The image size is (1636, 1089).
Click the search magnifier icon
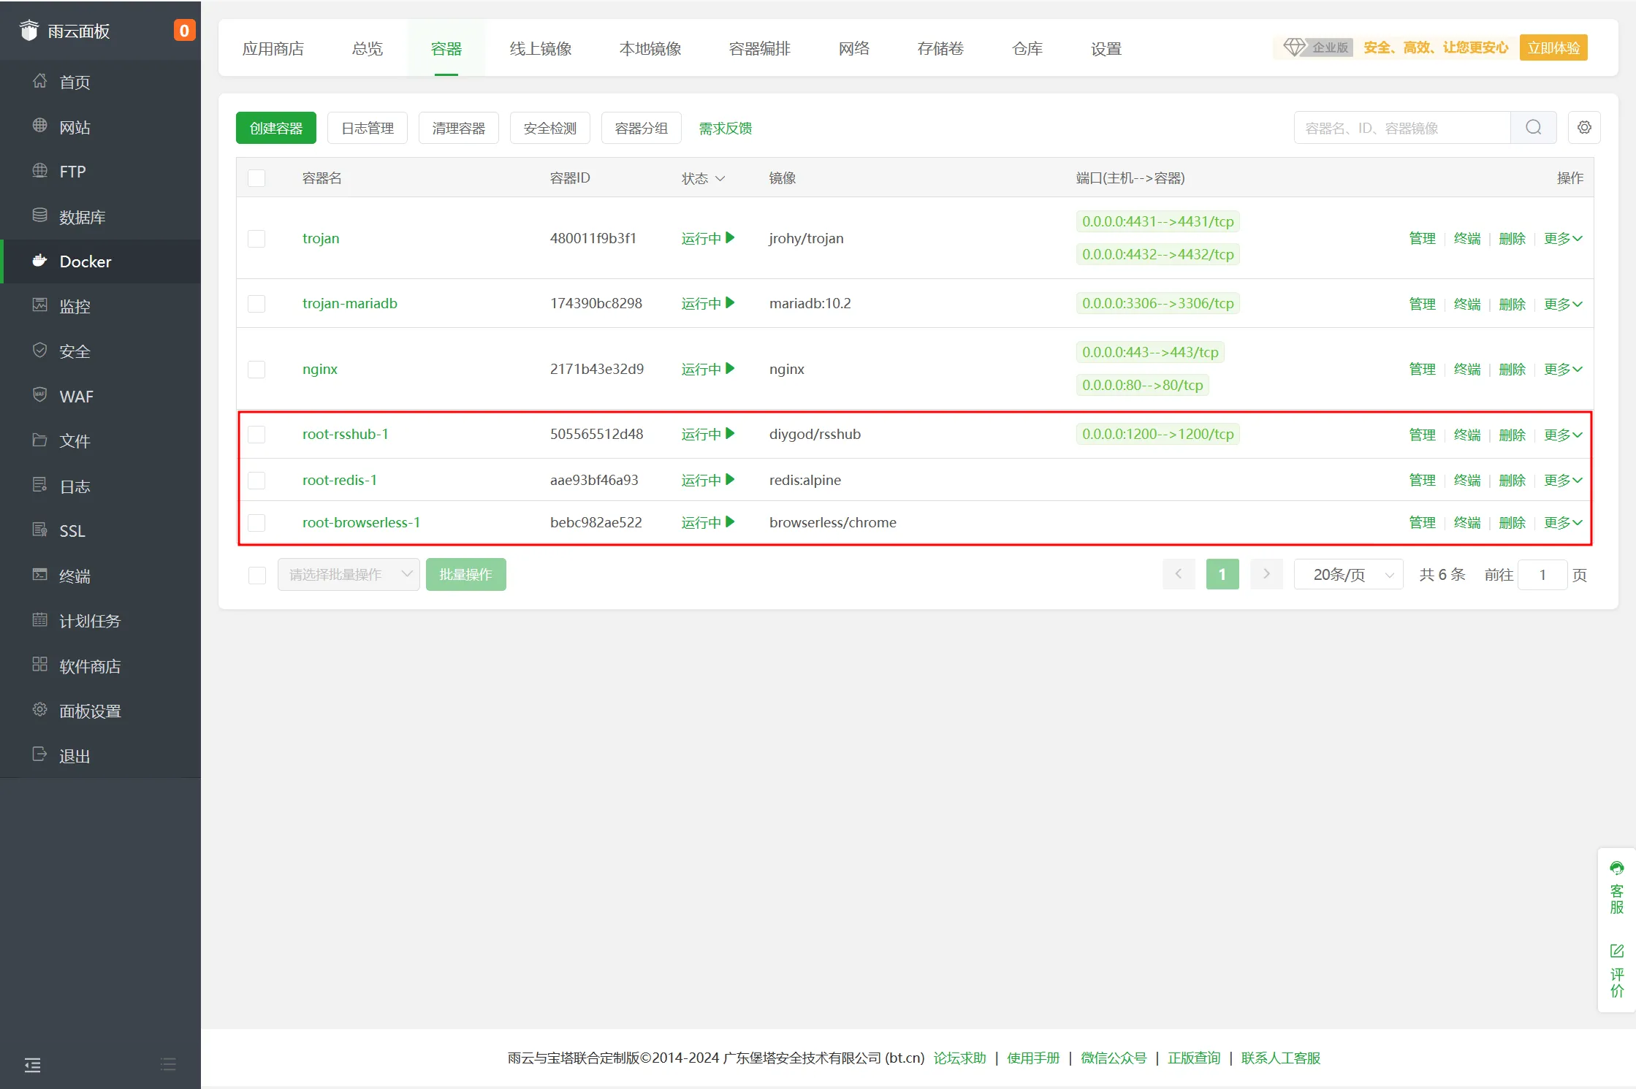point(1534,128)
